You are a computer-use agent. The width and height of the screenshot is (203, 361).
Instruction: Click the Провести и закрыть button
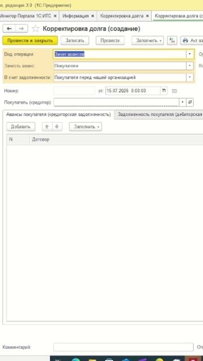point(30,41)
